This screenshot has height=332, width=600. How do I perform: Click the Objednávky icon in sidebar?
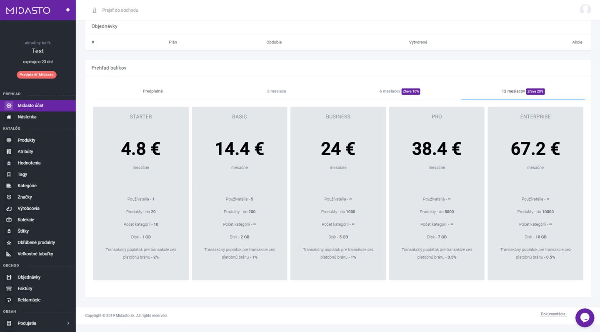pyautogui.click(x=9, y=277)
